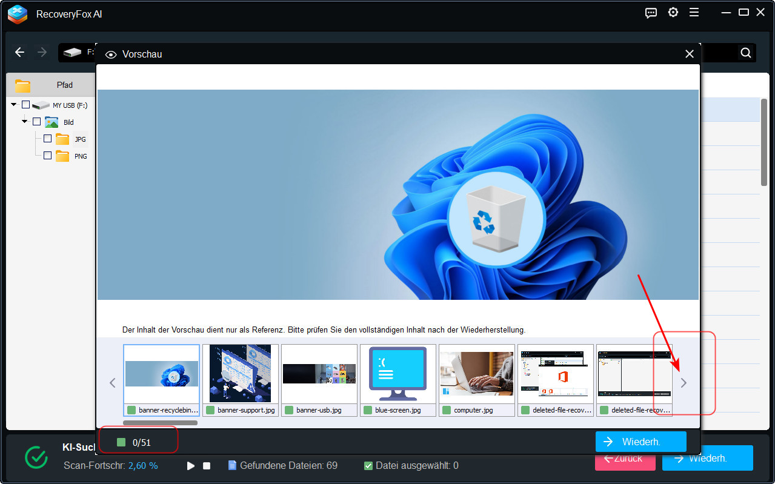Click the 'MY USB (F:)' tree label
Viewport: 775px width, 484px height.
pyautogui.click(x=70, y=105)
